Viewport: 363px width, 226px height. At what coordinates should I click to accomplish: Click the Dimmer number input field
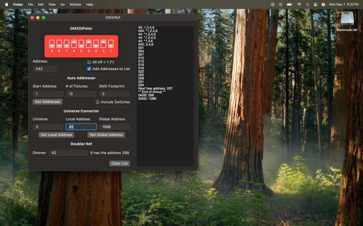[x=68, y=153]
